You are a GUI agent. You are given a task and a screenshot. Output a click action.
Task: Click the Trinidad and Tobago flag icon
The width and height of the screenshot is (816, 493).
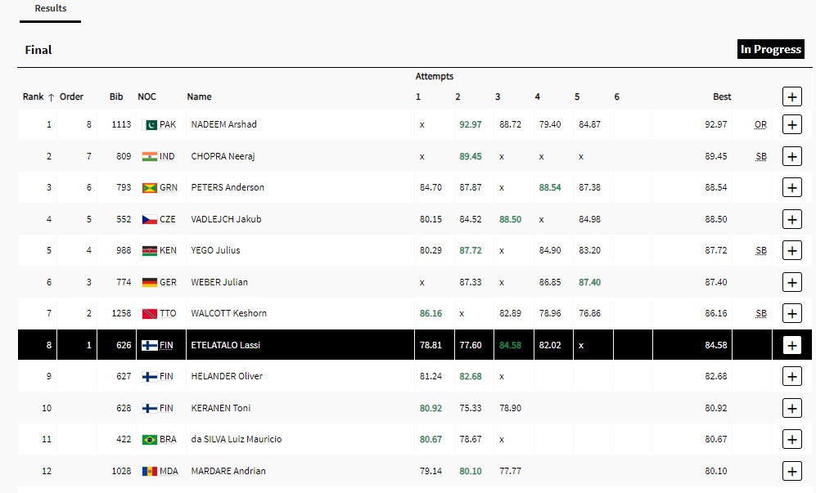[x=149, y=314]
